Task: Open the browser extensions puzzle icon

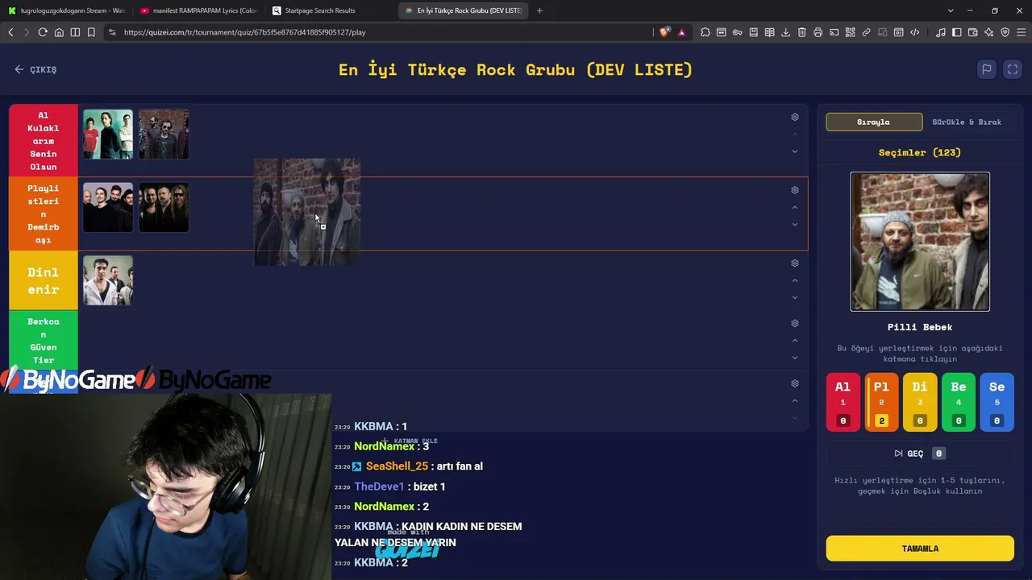Action: (x=705, y=32)
